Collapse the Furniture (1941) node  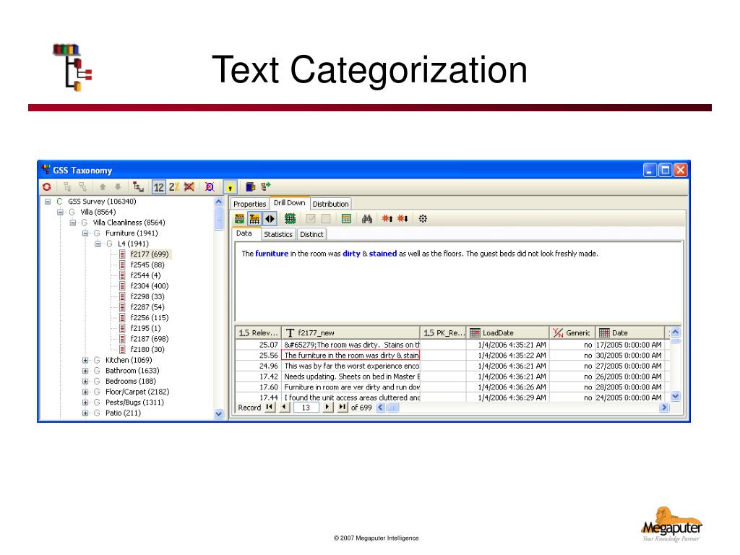pyautogui.click(x=85, y=233)
